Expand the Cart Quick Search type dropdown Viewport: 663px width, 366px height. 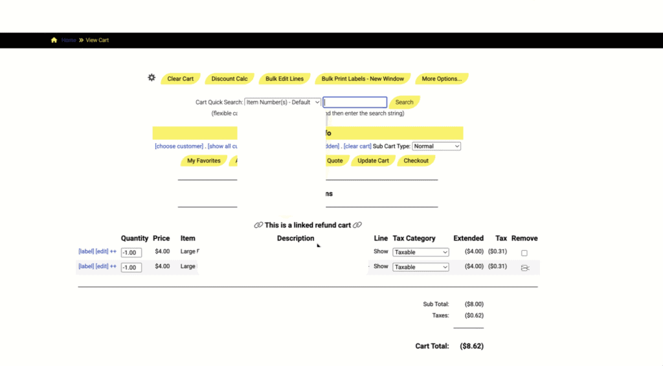tap(282, 102)
